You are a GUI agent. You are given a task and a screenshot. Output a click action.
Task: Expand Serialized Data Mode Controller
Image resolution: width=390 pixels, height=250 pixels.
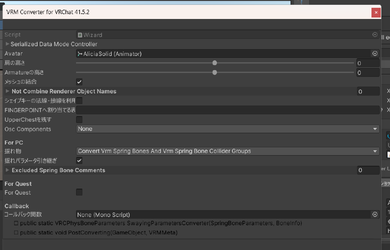tap(7, 44)
